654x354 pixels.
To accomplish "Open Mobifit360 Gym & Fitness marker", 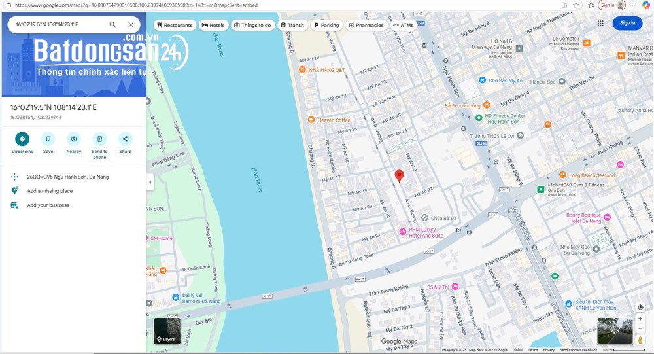I will 541,190.
